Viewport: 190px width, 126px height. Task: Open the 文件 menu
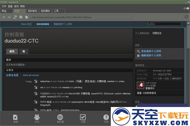point(4,6)
